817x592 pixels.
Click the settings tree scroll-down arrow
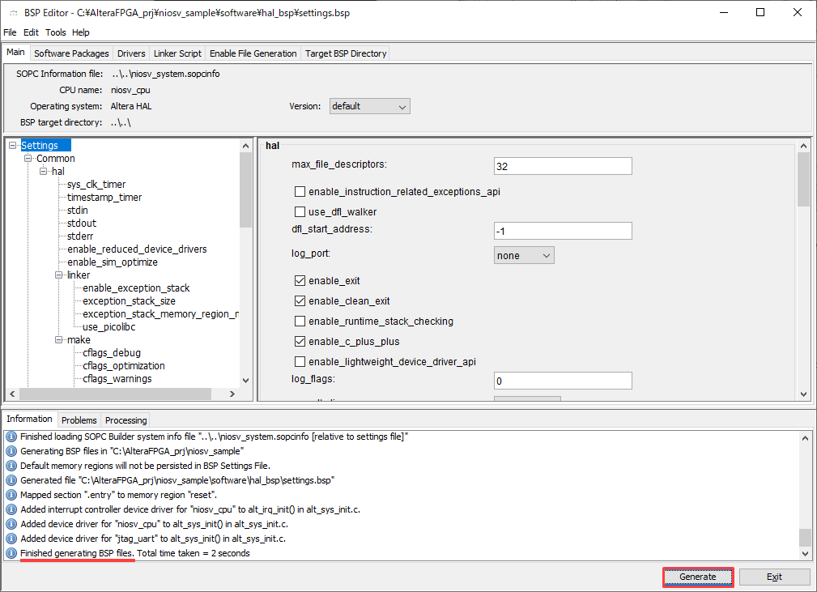coord(246,381)
